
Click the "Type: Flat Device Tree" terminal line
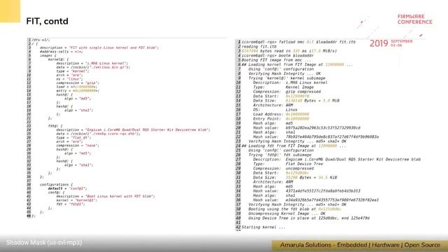pyautogui.click(x=288, y=164)
